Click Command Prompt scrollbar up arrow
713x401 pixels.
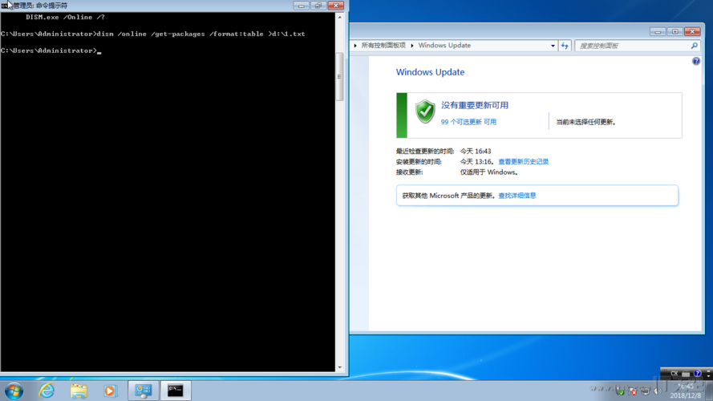coord(340,18)
